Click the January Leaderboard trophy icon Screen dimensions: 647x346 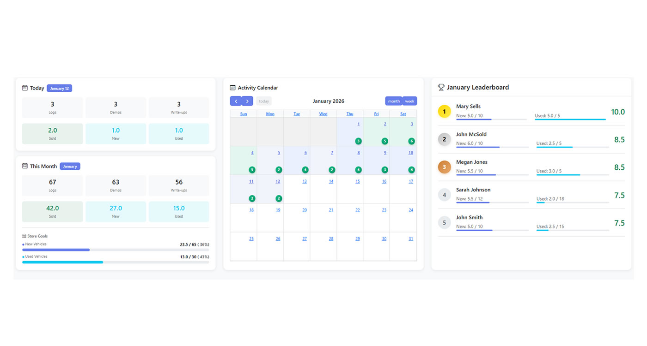441,87
